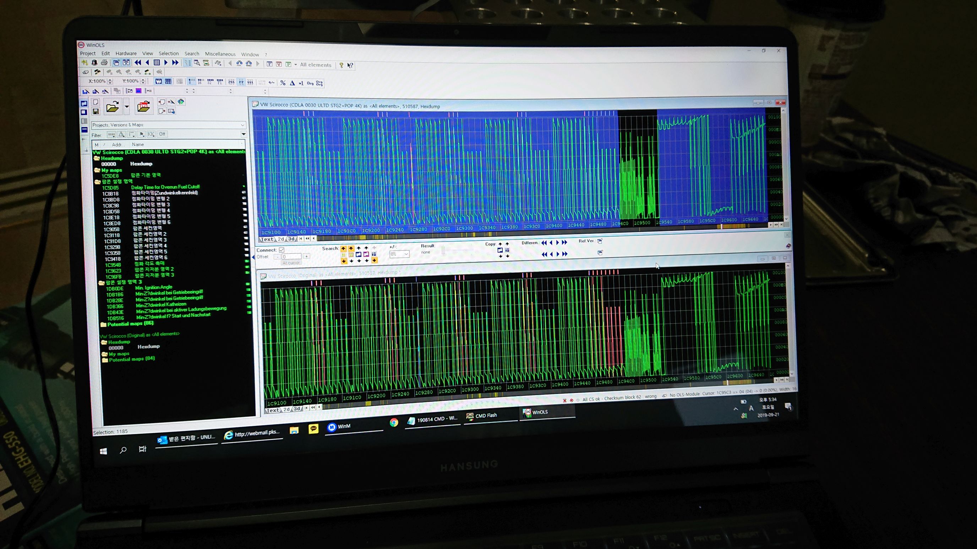Click the table grid view icon
This screenshot has width=977, height=549.
pyautogui.click(x=157, y=62)
